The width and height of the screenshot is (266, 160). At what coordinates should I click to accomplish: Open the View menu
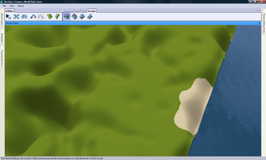[12, 6]
